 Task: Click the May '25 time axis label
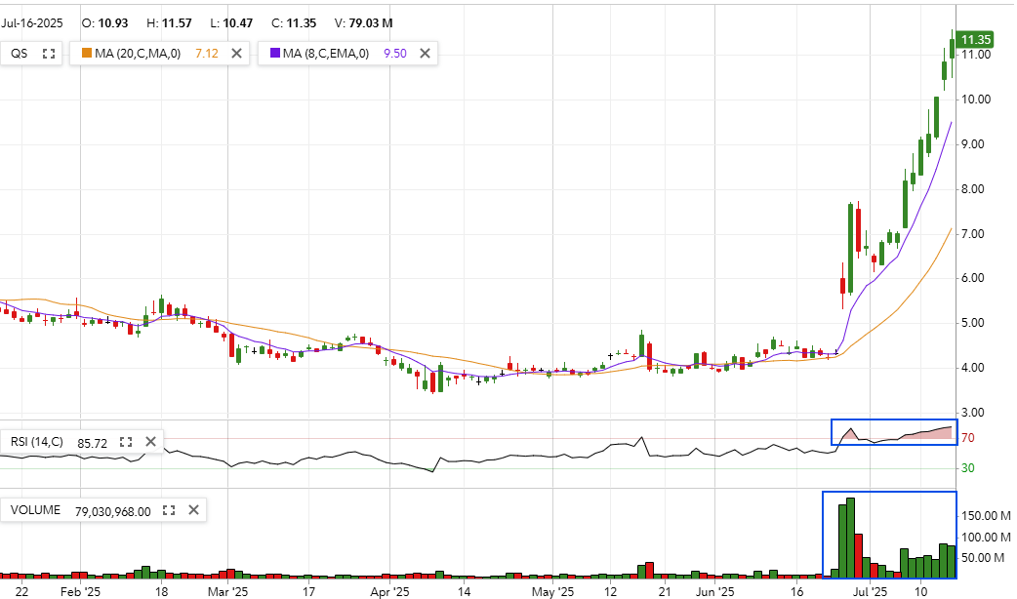point(552,591)
